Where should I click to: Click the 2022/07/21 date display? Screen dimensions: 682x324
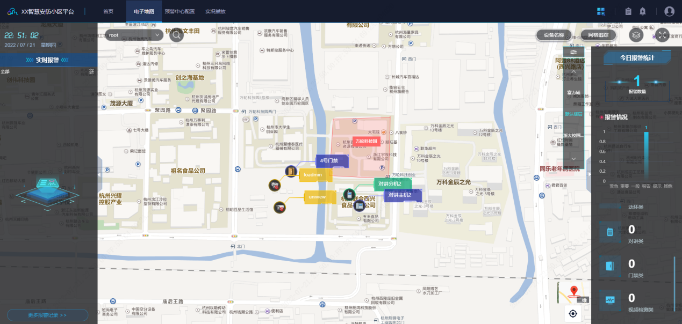click(x=20, y=45)
